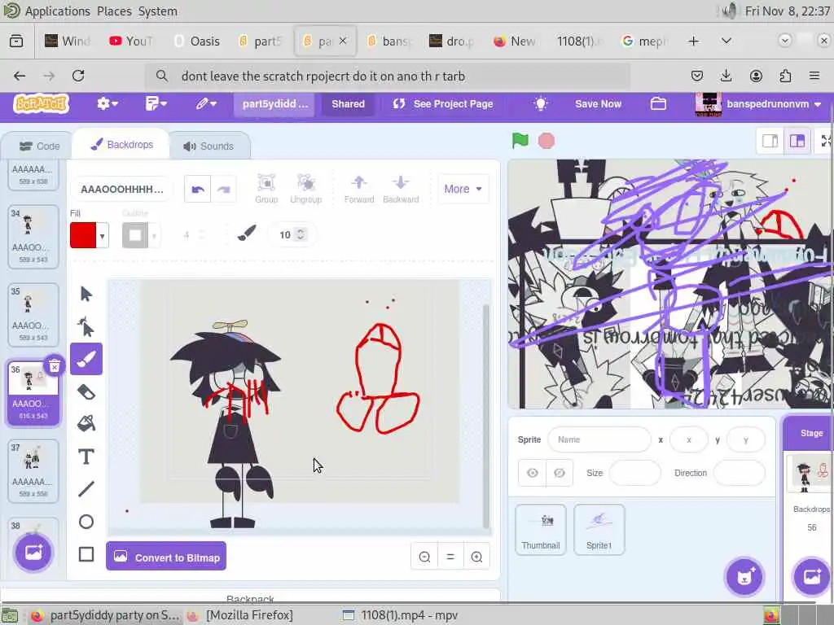Click the Scratch logo
The width and height of the screenshot is (834, 625).
point(41,103)
